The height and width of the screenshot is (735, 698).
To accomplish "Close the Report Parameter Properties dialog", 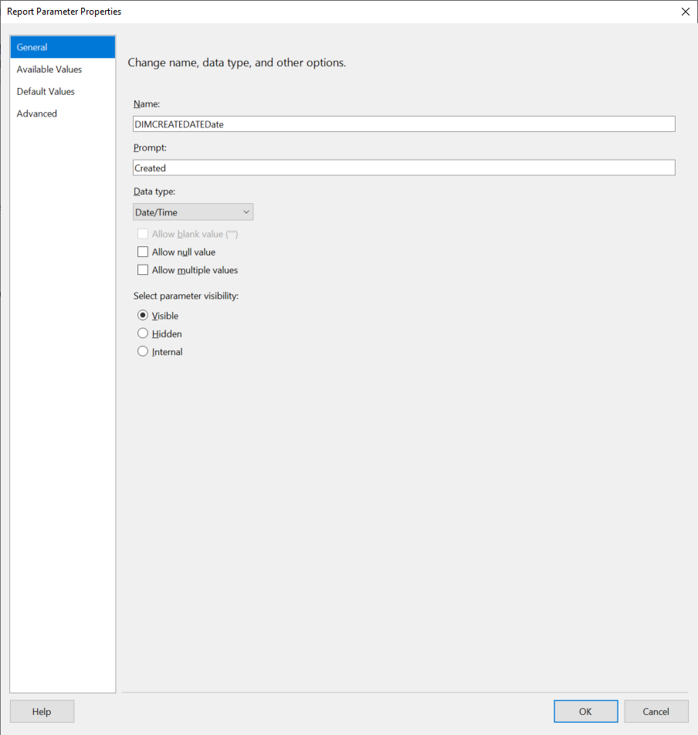I will tap(685, 12).
